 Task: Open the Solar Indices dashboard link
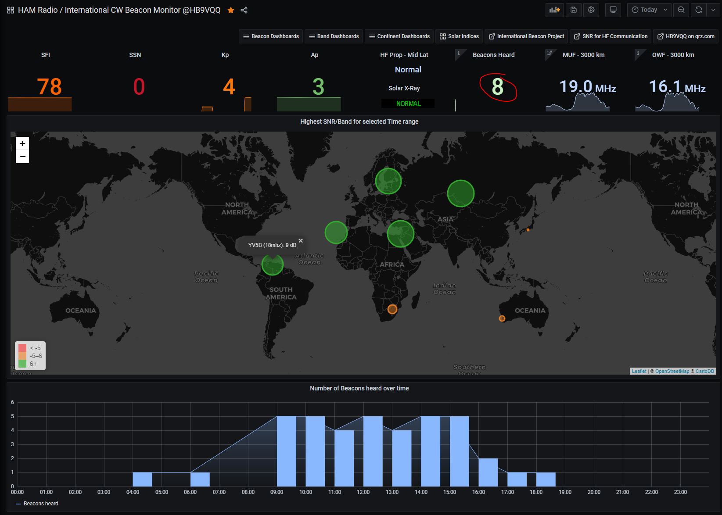point(459,36)
